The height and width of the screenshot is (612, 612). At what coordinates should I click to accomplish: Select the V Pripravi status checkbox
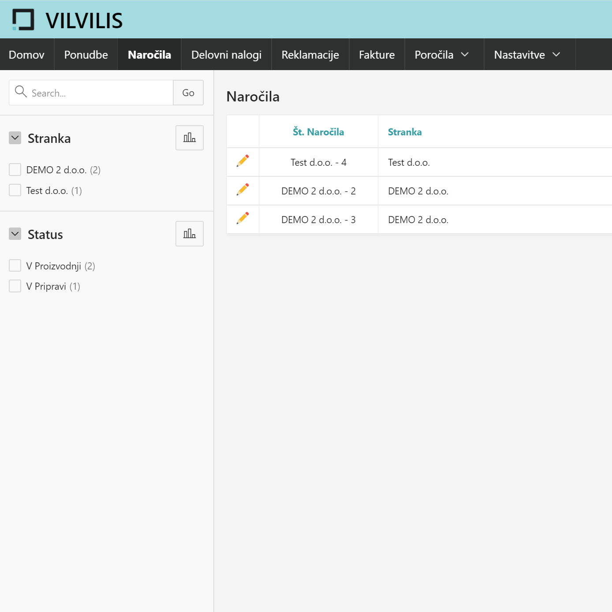click(15, 286)
